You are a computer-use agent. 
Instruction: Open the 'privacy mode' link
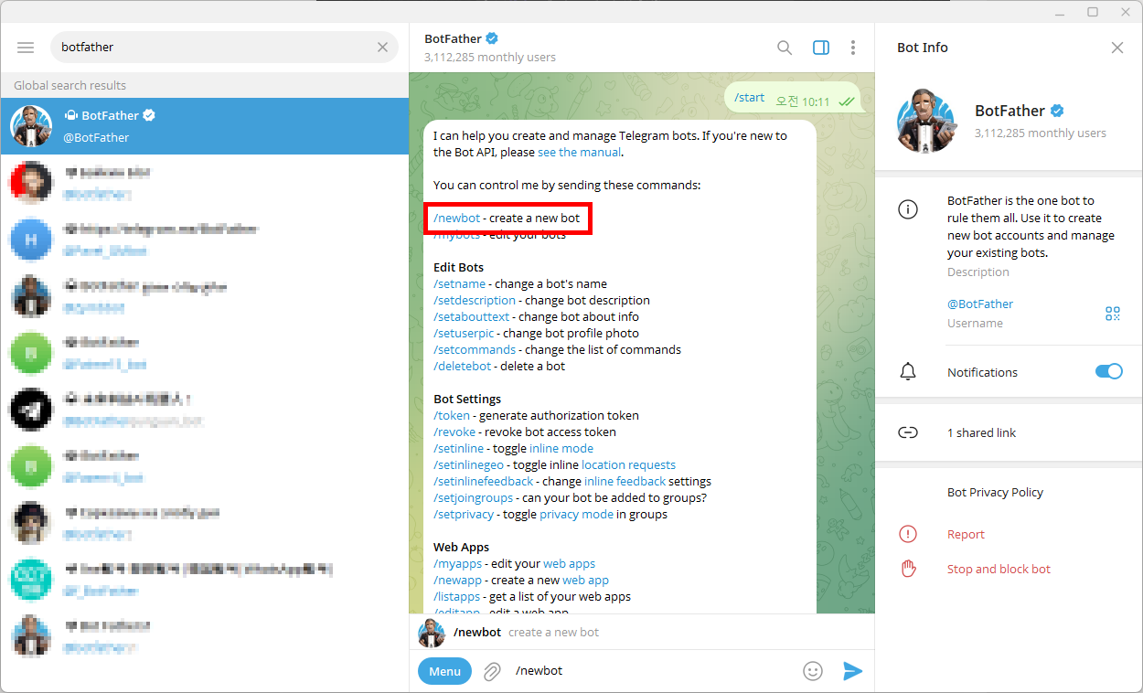576,514
